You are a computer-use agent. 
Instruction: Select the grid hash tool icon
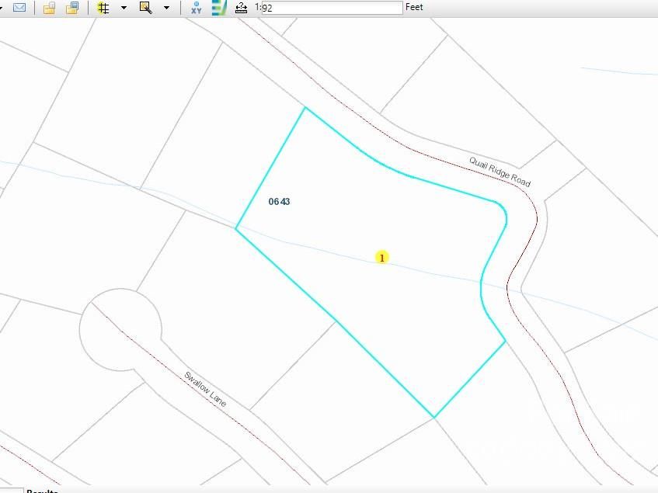pos(103,8)
